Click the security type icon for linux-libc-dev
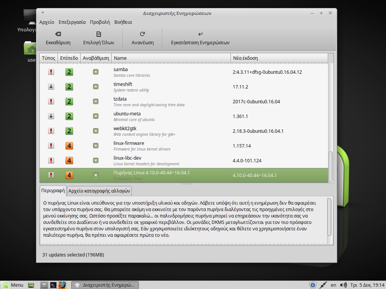 click(51, 161)
